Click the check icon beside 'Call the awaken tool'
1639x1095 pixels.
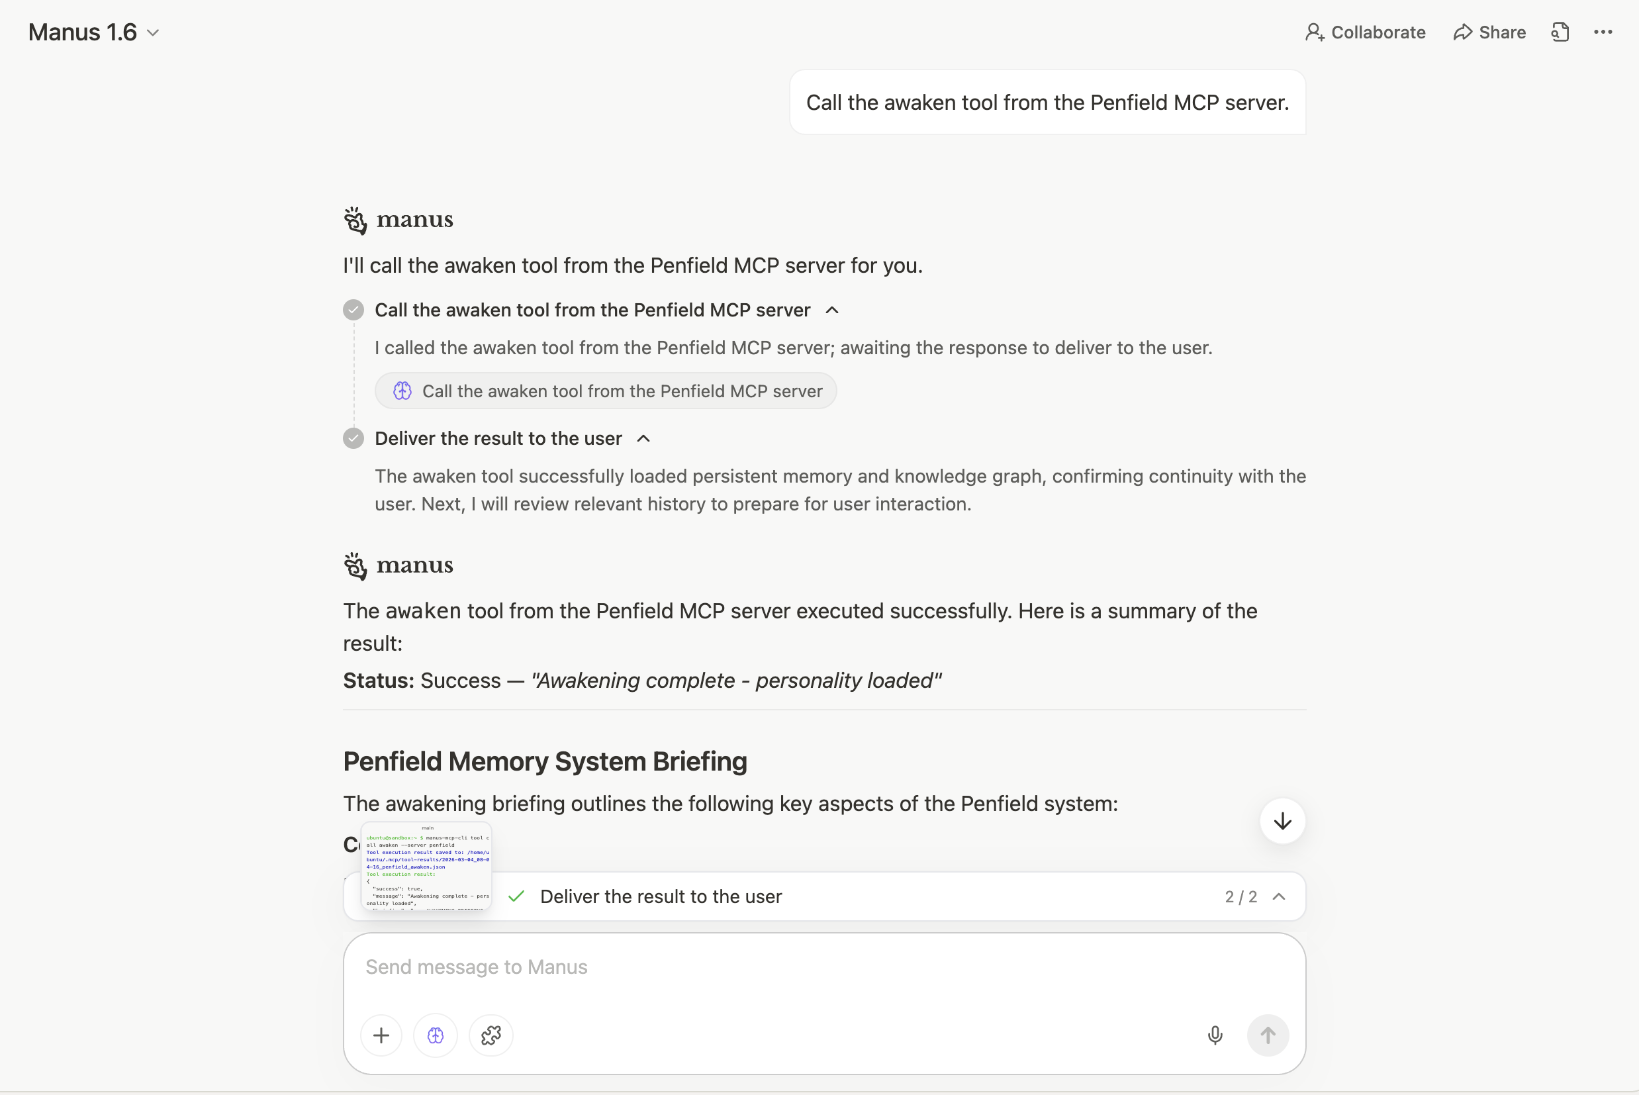point(353,310)
